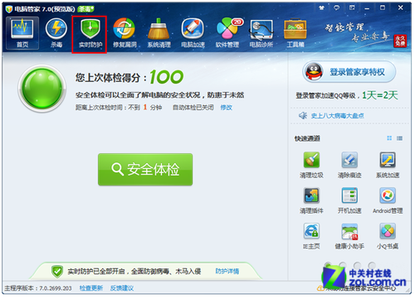Image resolution: width=415 pixels, height=299 pixels.
Task: Switch quick channel to grid view
Action: (389, 138)
